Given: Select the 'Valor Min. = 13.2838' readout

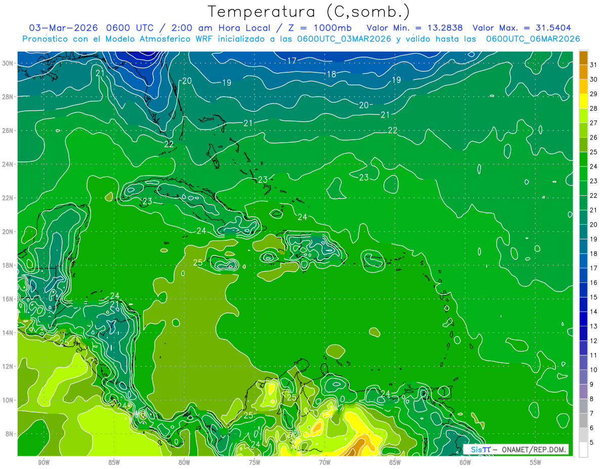Looking at the screenshot, I should click(x=415, y=28).
